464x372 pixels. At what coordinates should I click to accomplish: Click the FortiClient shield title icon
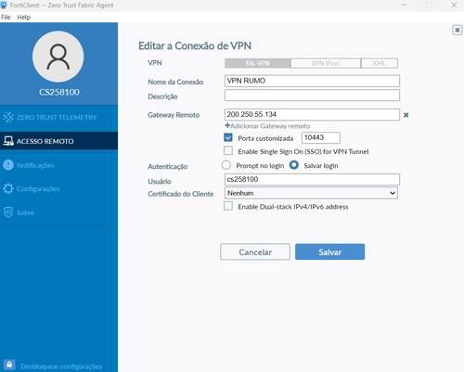coord(4,5)
